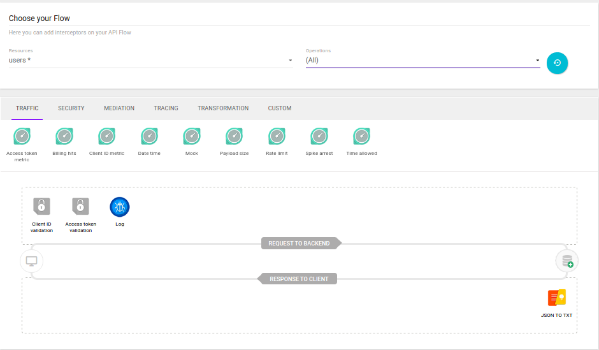Click the Billing hits interceptor icon
The width and height of the screenshot is (599, 350).
coord(64,136)
